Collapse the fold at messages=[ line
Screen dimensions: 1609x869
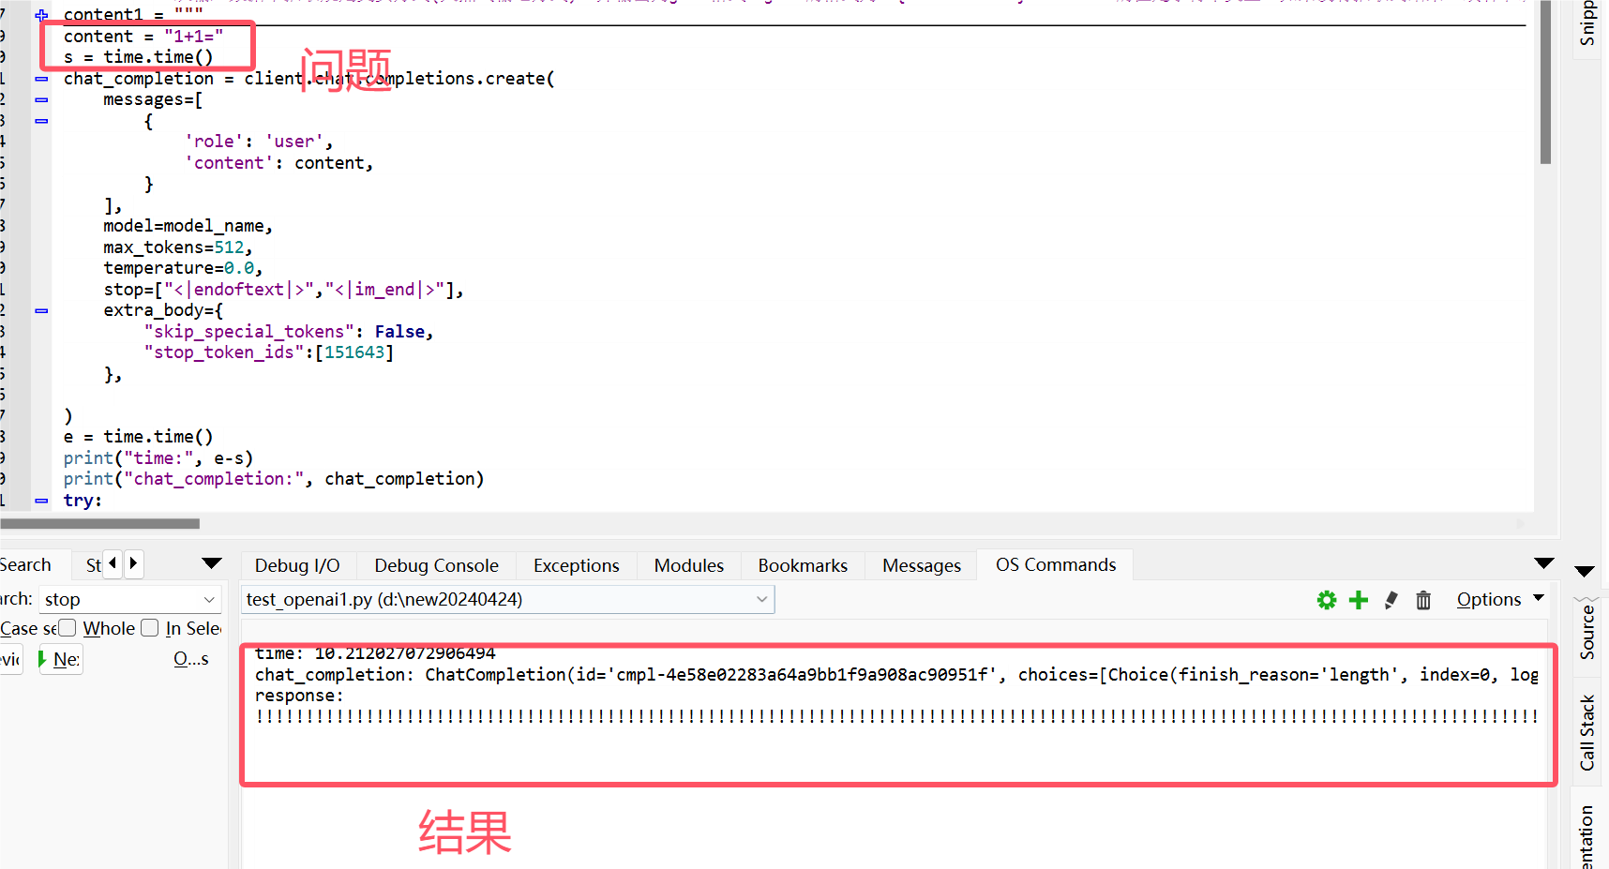click(41, 99)
